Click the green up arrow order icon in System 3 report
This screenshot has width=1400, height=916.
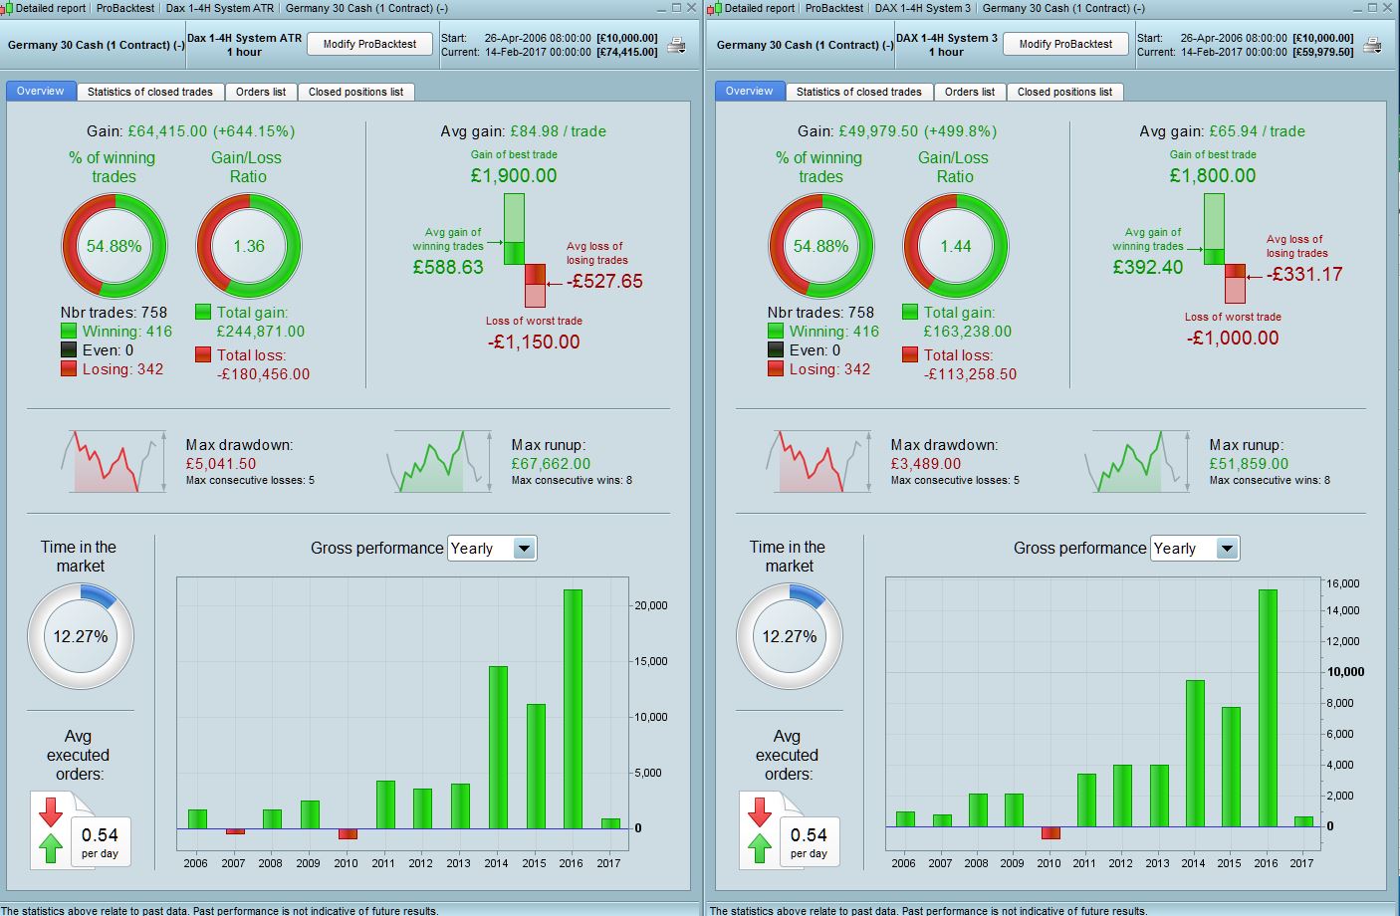[760, 847]
